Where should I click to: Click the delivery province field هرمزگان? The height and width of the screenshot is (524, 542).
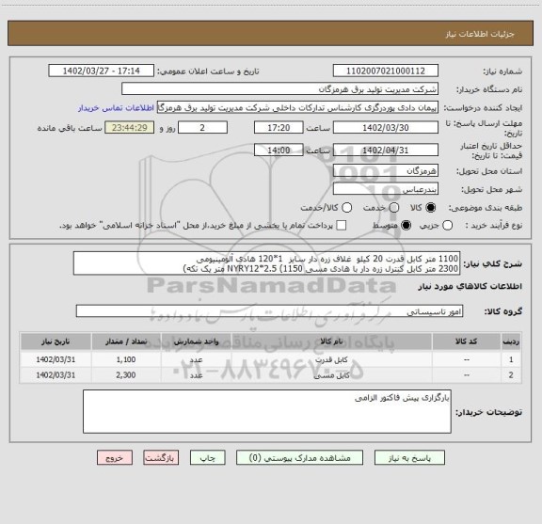386,171
